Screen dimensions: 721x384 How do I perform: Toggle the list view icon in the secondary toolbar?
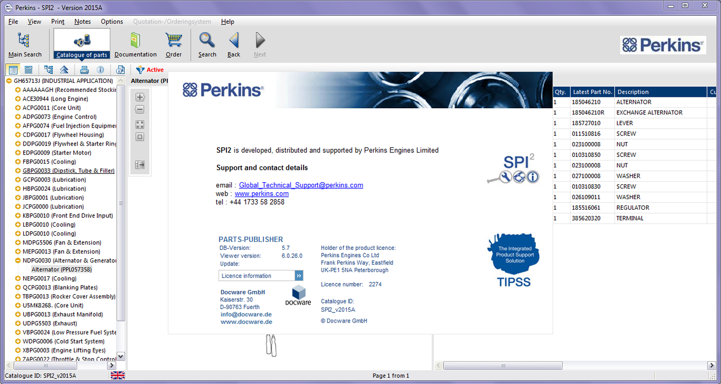(x=13, y=70)
